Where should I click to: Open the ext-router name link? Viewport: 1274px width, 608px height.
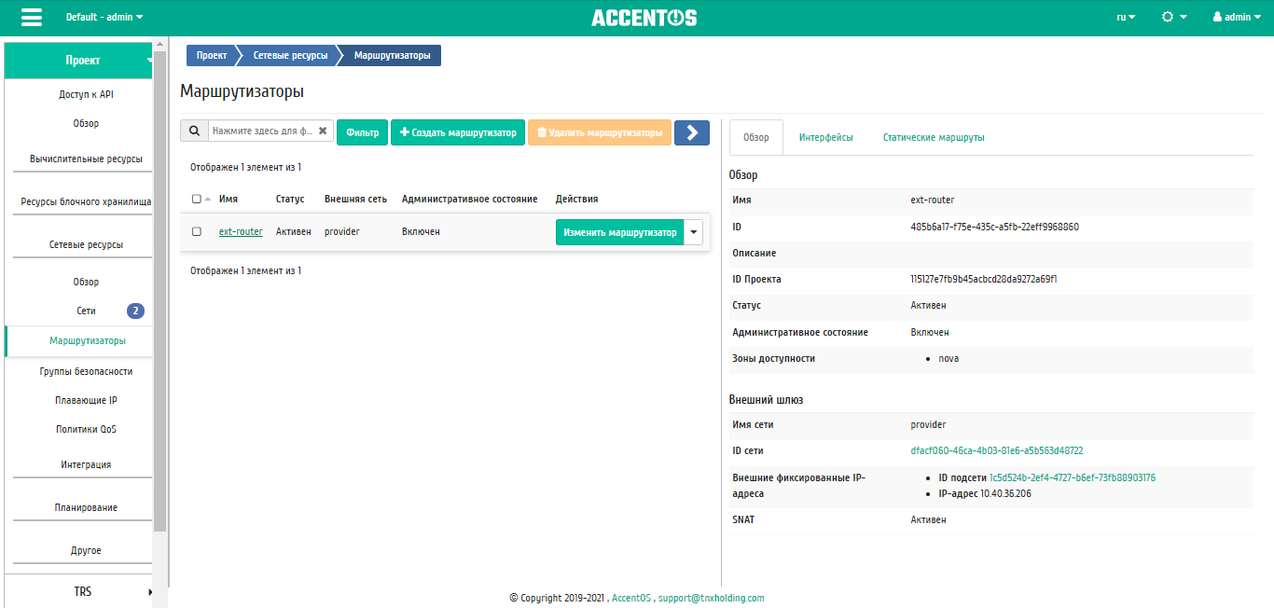pos(241,231)
